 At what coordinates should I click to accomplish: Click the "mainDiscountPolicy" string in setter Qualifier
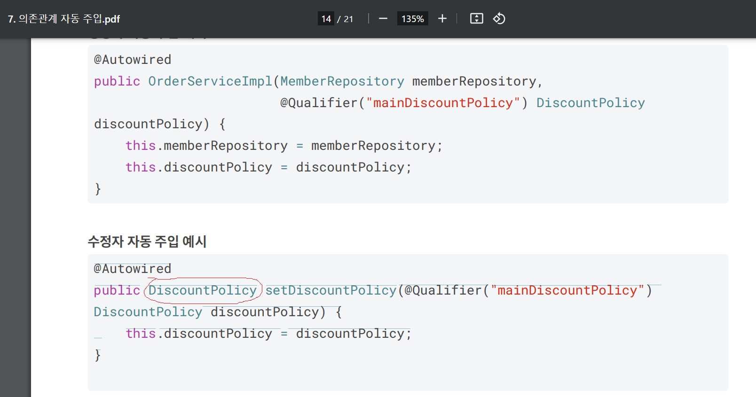click(x=567, y=290)
